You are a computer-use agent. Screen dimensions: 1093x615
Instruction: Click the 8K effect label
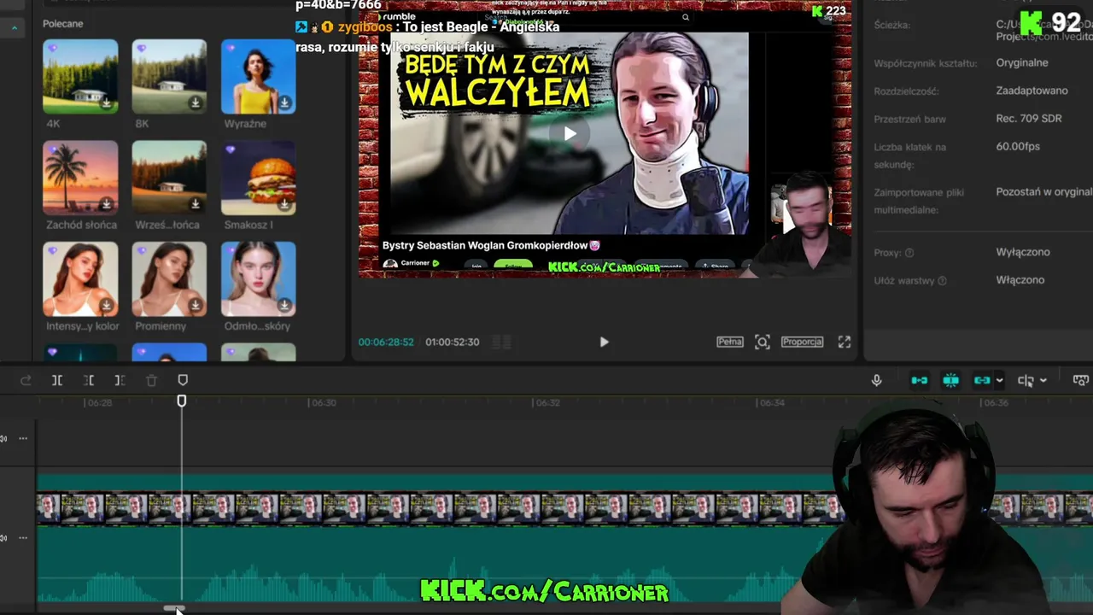[142, 124]
